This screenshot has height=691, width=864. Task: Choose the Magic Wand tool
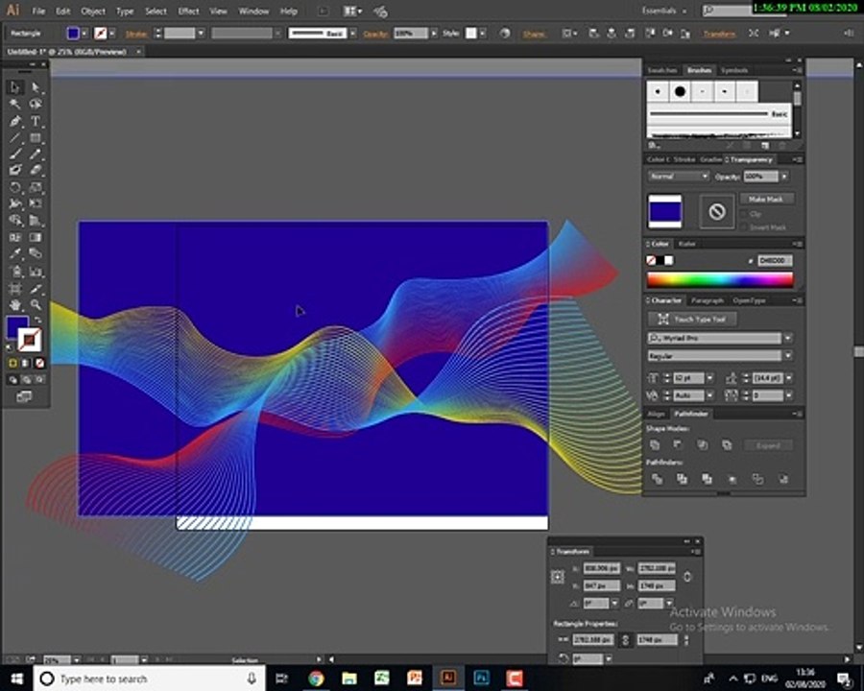click(14, 104)
